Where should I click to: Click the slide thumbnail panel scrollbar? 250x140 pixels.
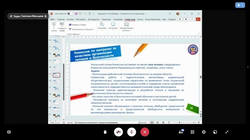point(64,82)
